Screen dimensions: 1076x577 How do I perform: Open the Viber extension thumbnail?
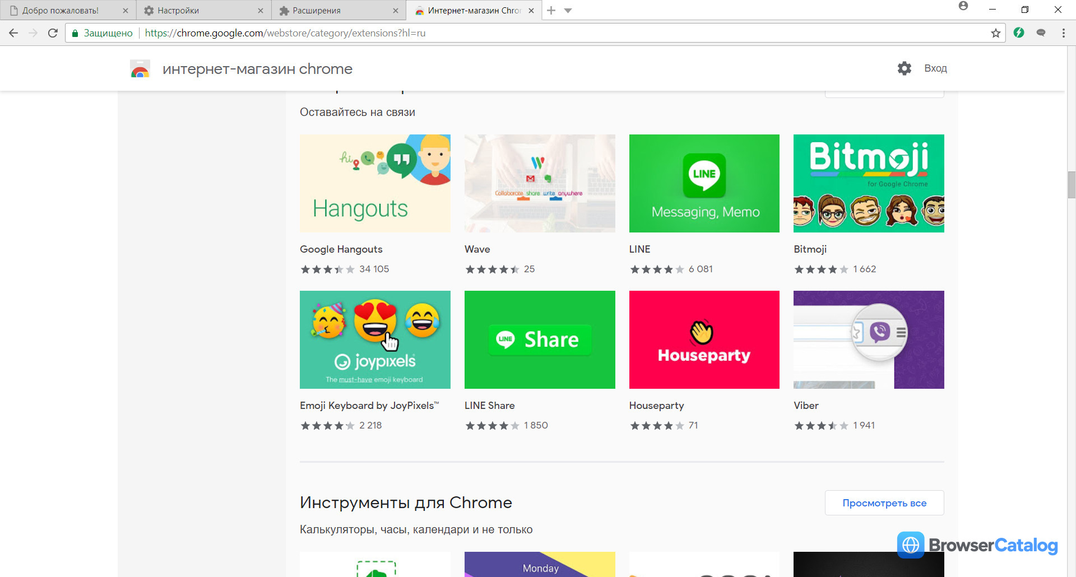coord(869,339)
